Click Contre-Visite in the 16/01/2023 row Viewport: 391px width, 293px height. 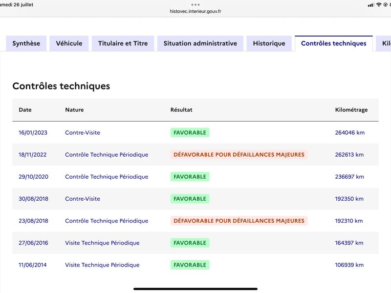point(83,132)
